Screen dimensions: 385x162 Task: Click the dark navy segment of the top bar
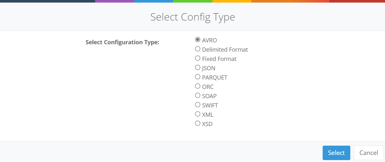point(47,1)
